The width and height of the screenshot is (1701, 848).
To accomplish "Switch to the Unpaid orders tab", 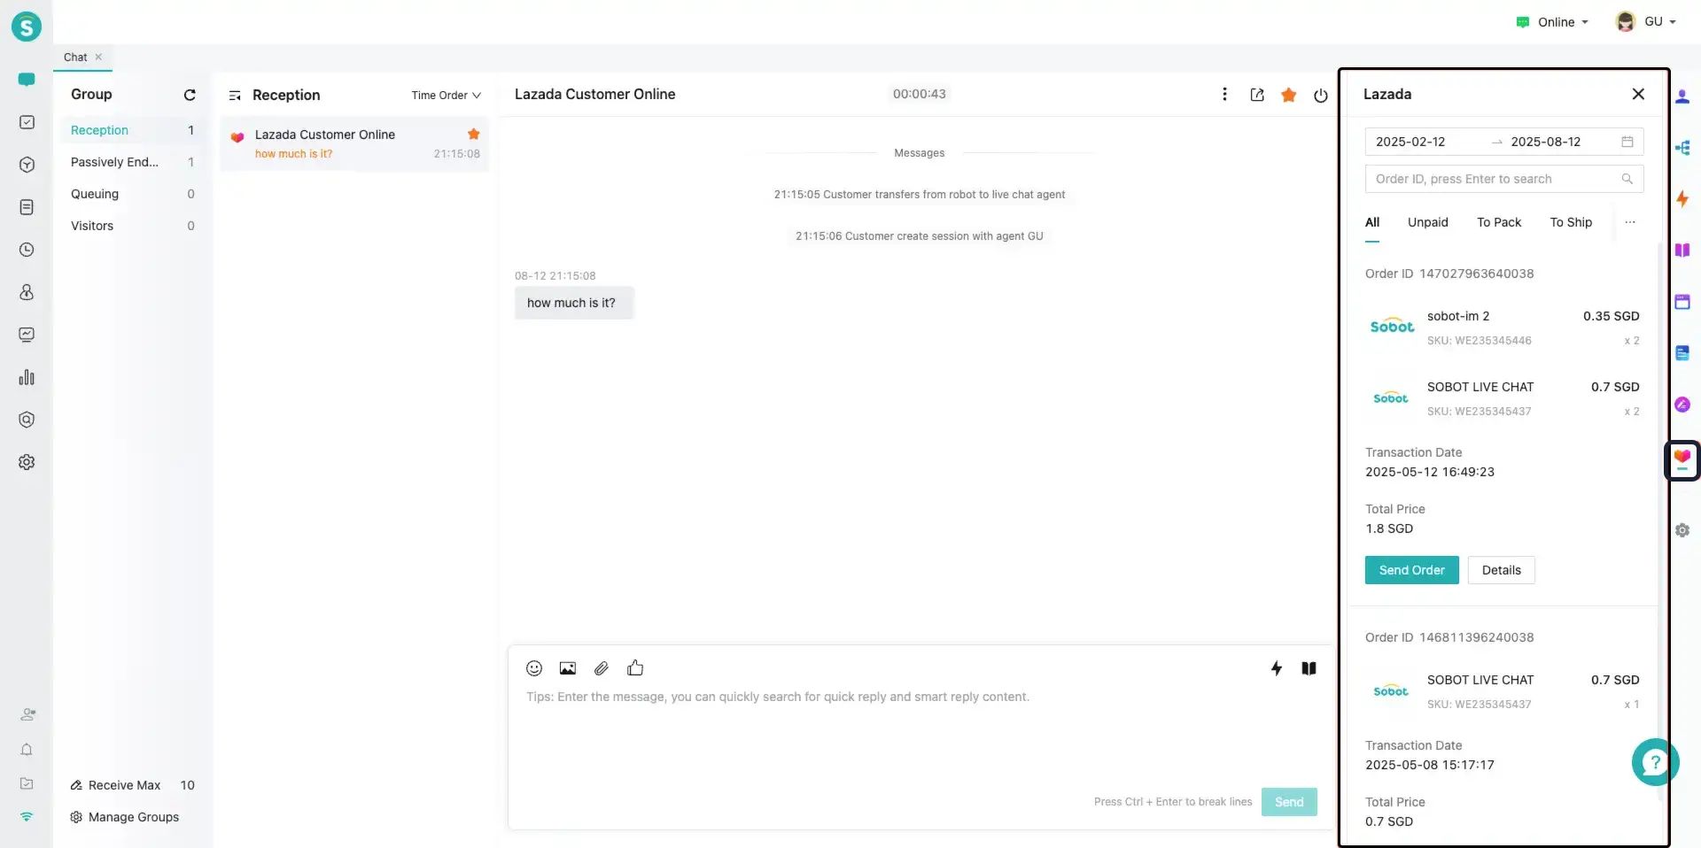I will (1428, 222).
